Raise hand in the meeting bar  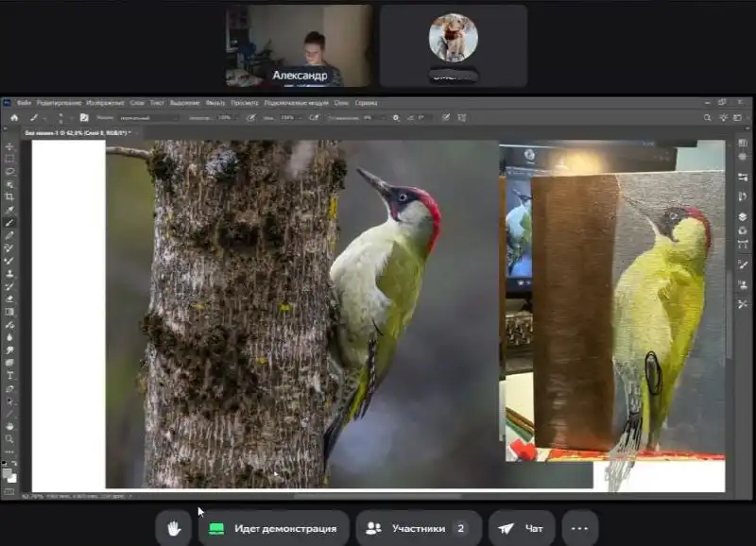[x=174, y=528]
